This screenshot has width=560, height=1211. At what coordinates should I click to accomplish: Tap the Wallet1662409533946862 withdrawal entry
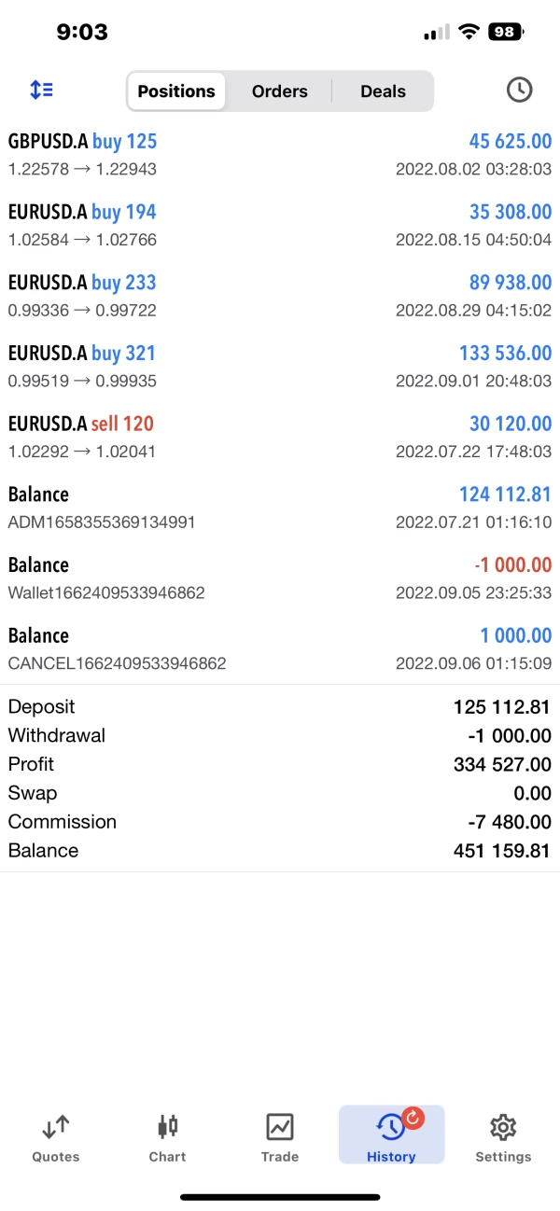pyautogui.click(x=280, y=578)
